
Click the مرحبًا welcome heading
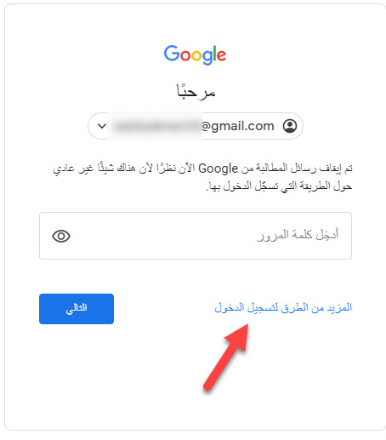196,91
